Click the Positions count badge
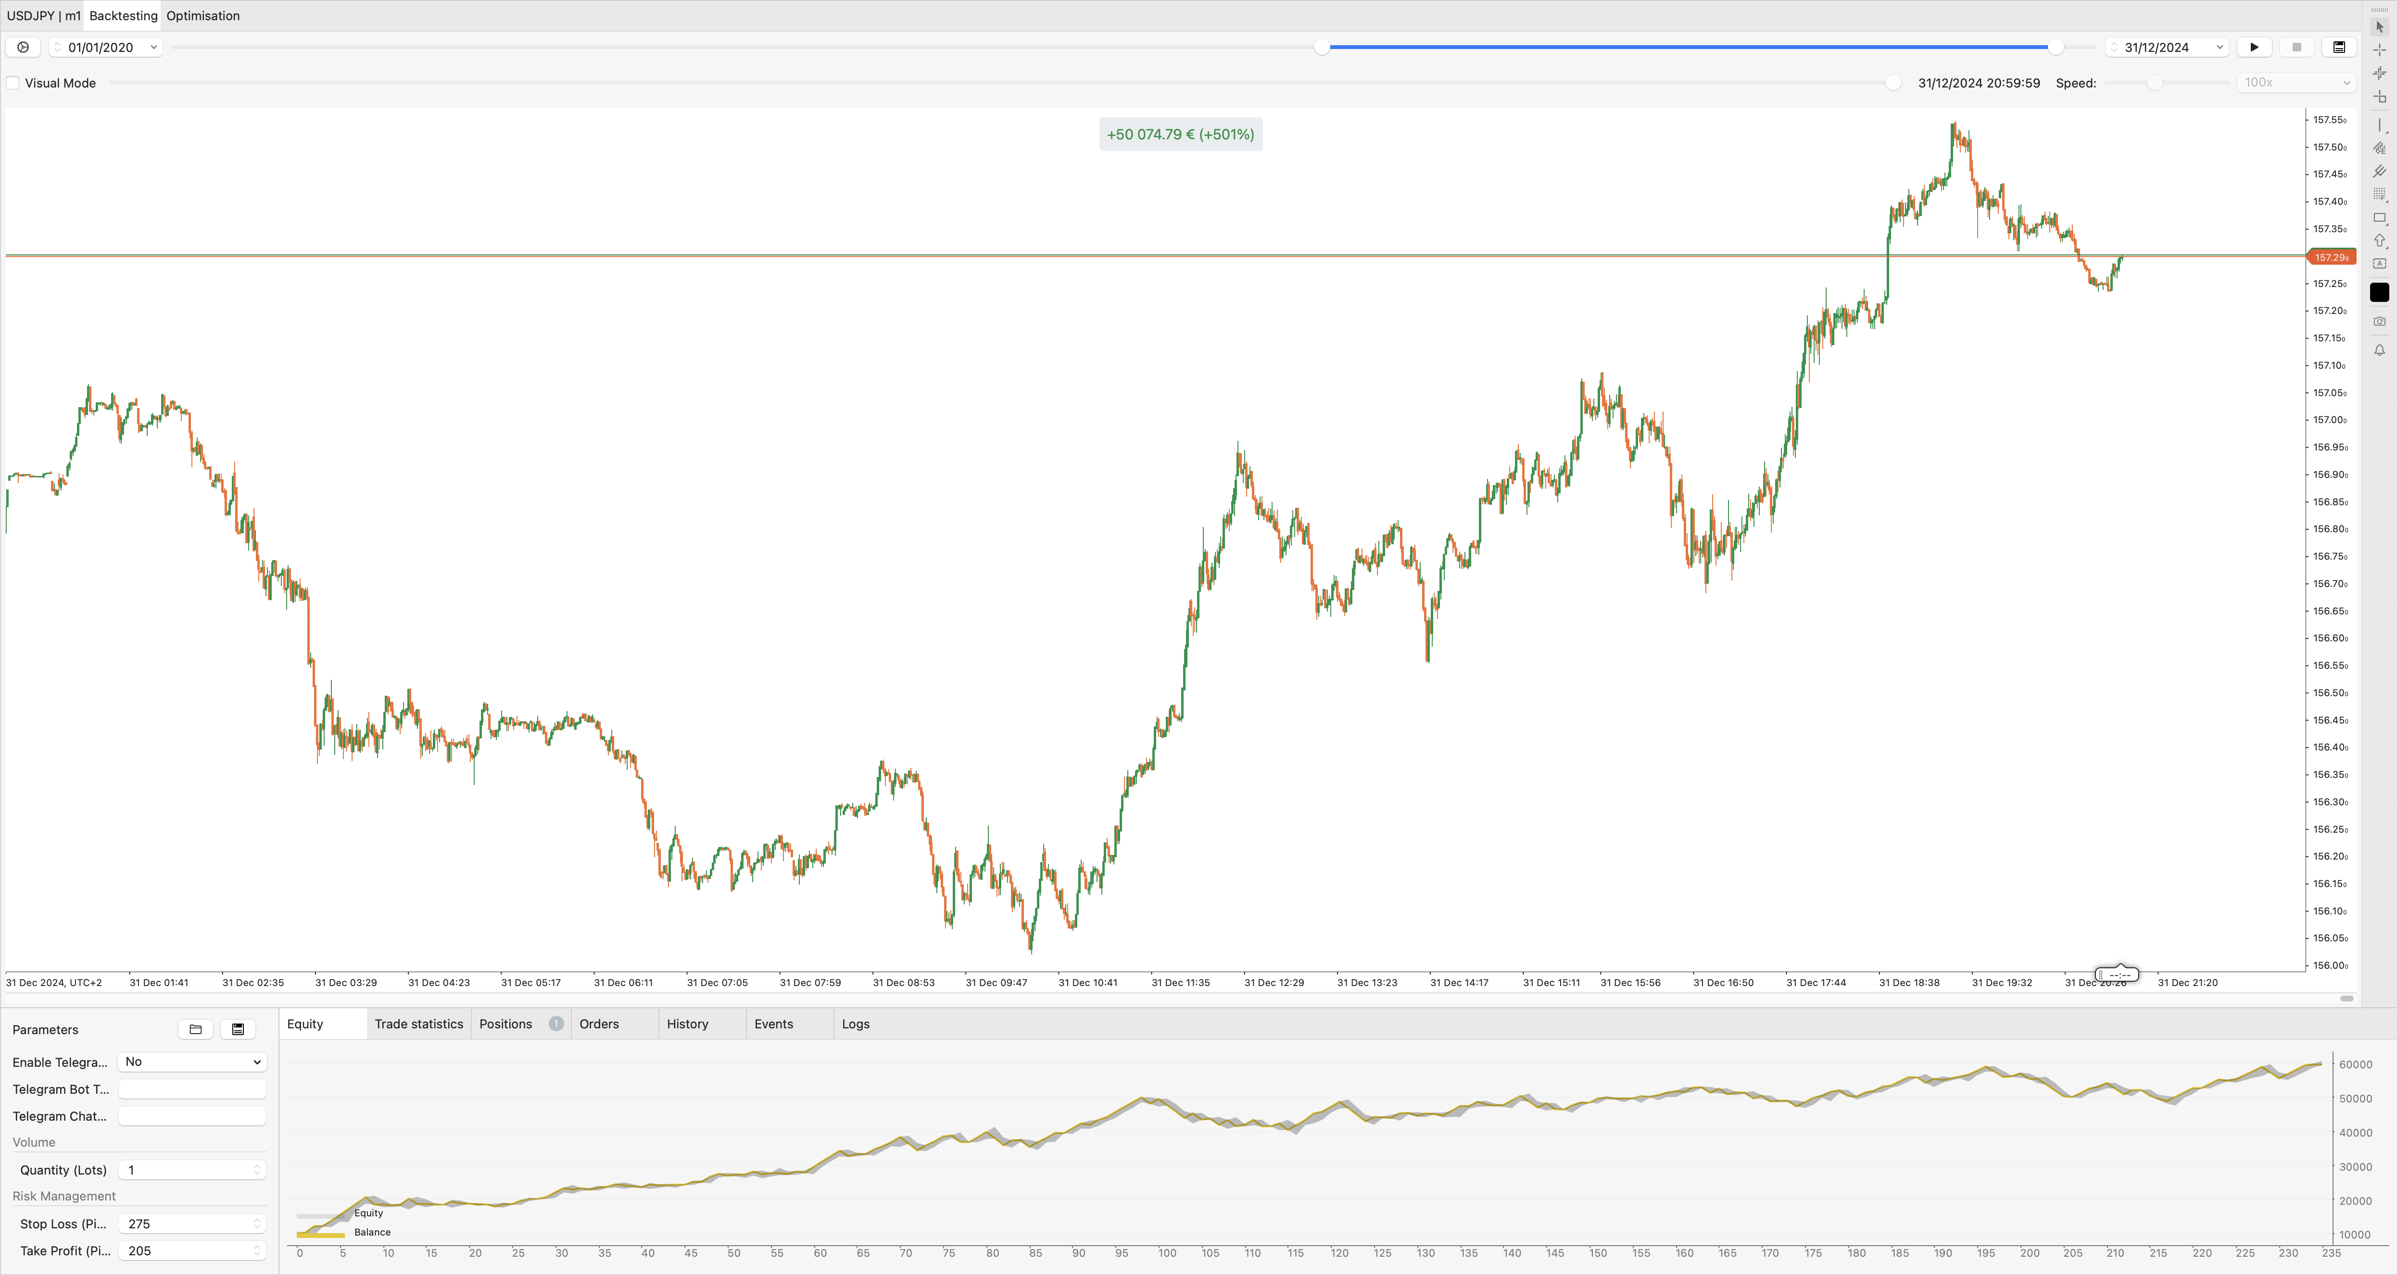 point(556,1024)
